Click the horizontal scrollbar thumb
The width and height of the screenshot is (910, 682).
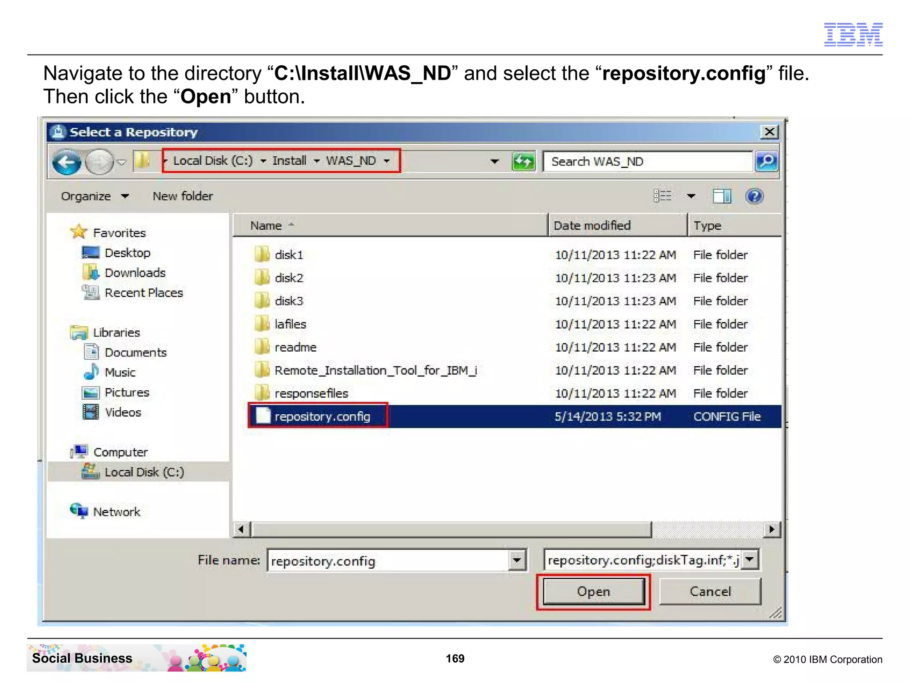tap(451, 529)
